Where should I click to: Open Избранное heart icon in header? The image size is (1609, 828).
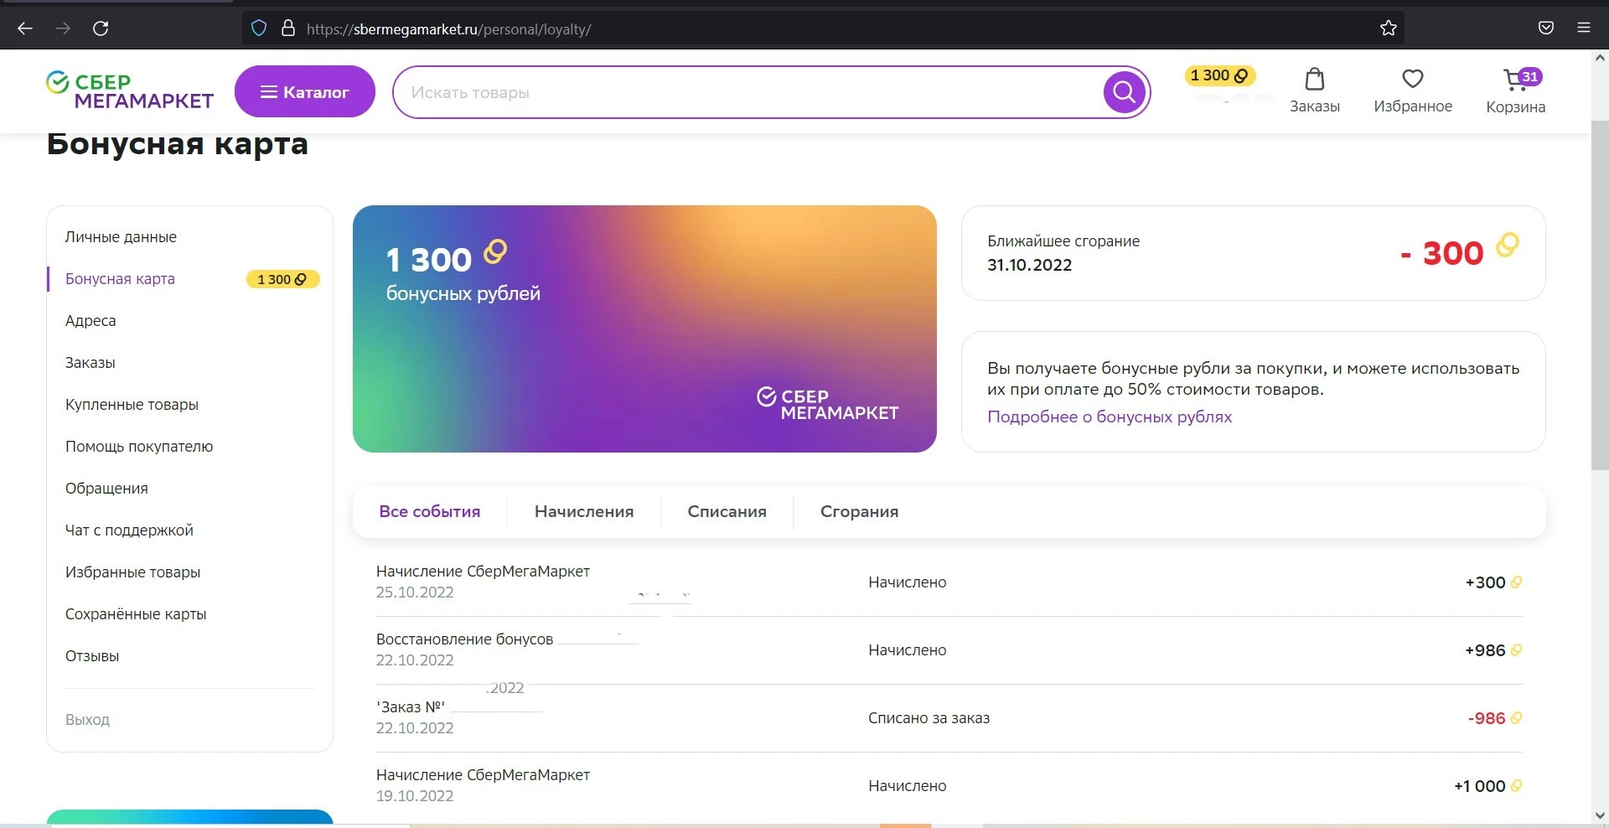coord(1413,91)
